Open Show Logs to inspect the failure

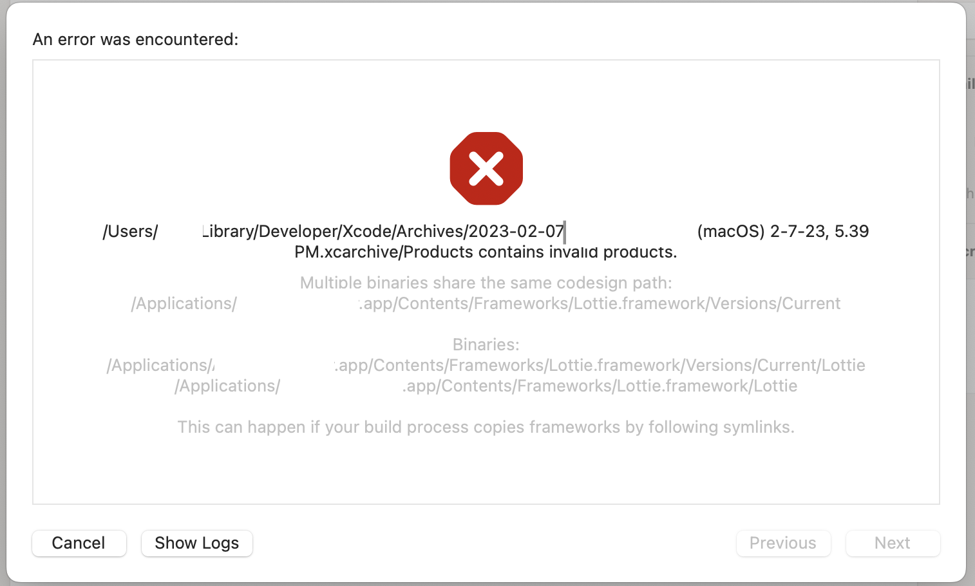pyautogui.click(x=196, y=543)
